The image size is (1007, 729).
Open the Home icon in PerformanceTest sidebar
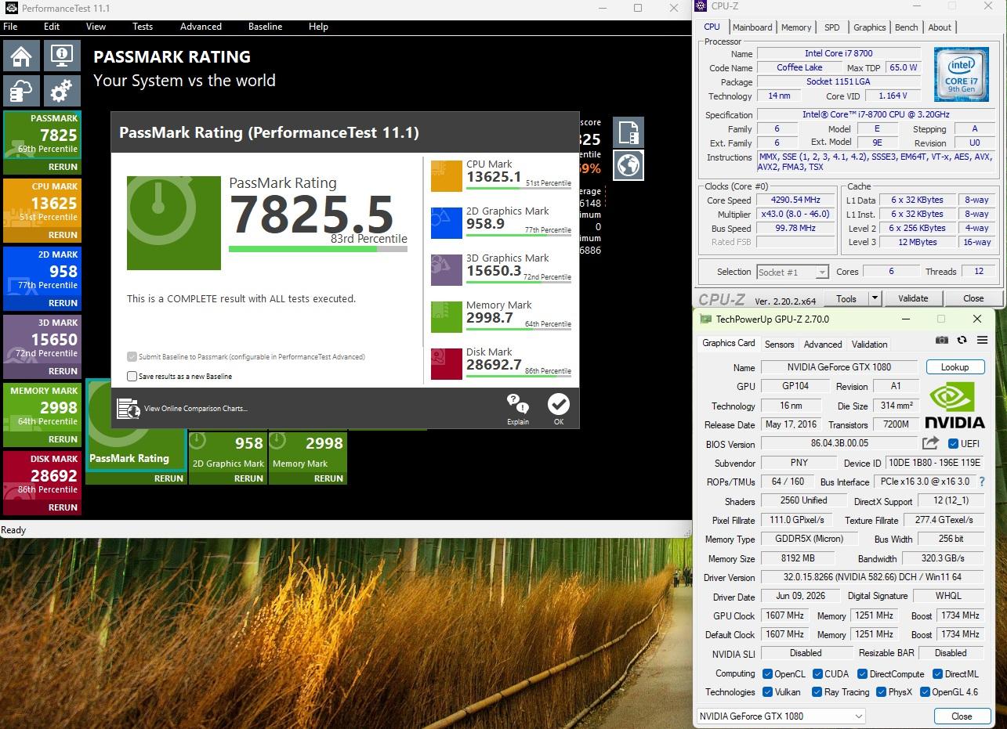point(21,56)
